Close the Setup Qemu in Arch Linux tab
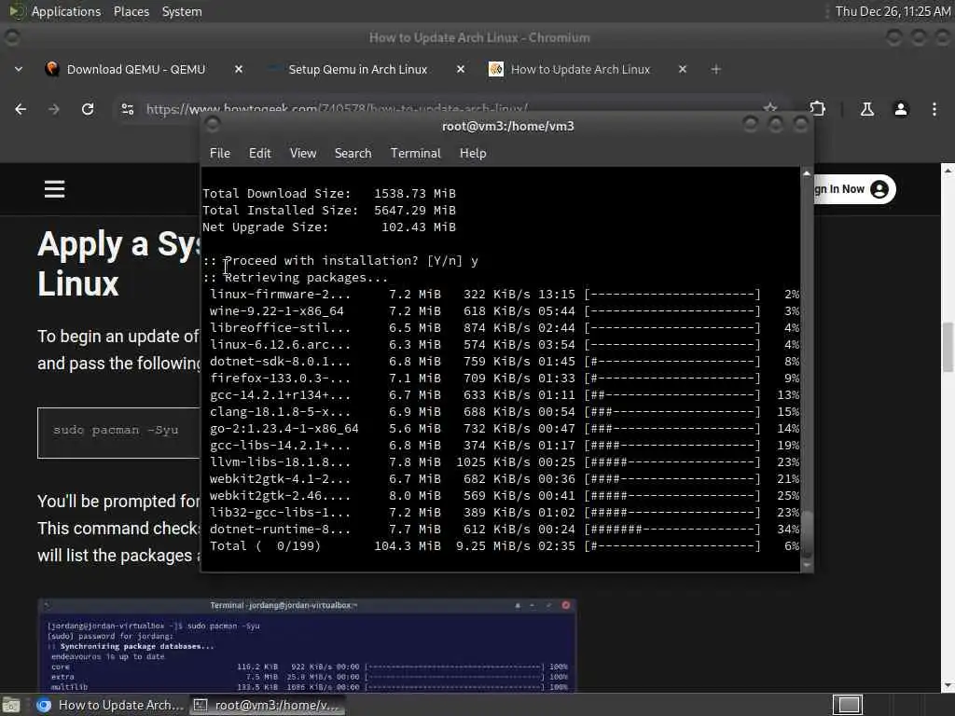The image size is (955, 716). [461, 69]
